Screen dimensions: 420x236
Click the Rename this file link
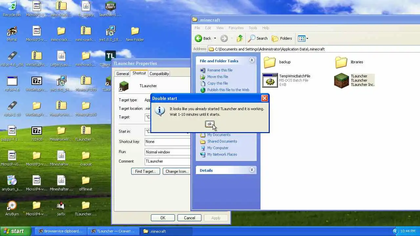(x=220, y=70)
